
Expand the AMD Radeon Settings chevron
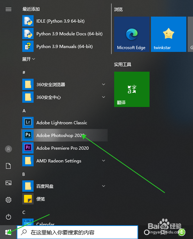104,161
